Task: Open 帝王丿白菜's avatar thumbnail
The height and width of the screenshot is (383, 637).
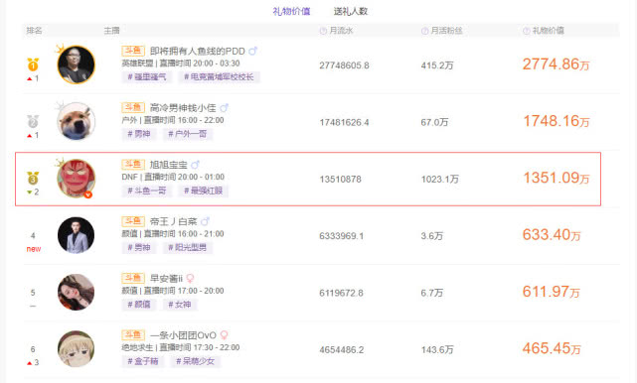Action: tap(76, 235)
